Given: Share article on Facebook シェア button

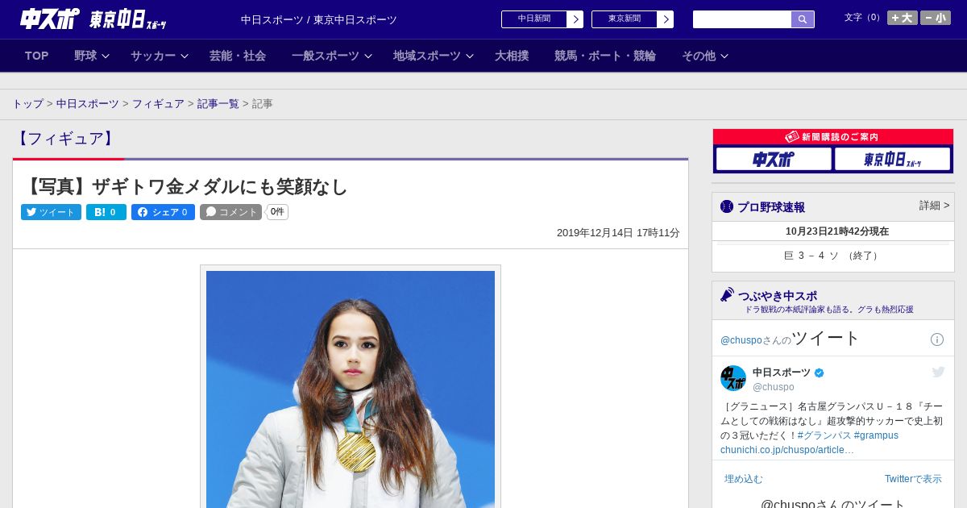Looking at the screenshot, I should point(163,212).
